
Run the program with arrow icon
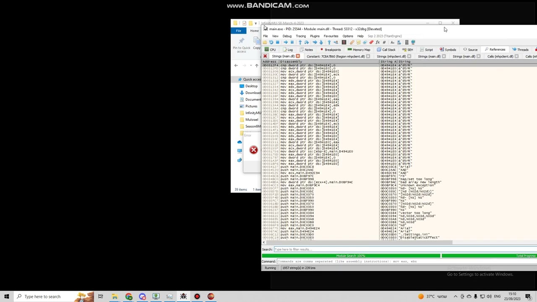[286, 42]
